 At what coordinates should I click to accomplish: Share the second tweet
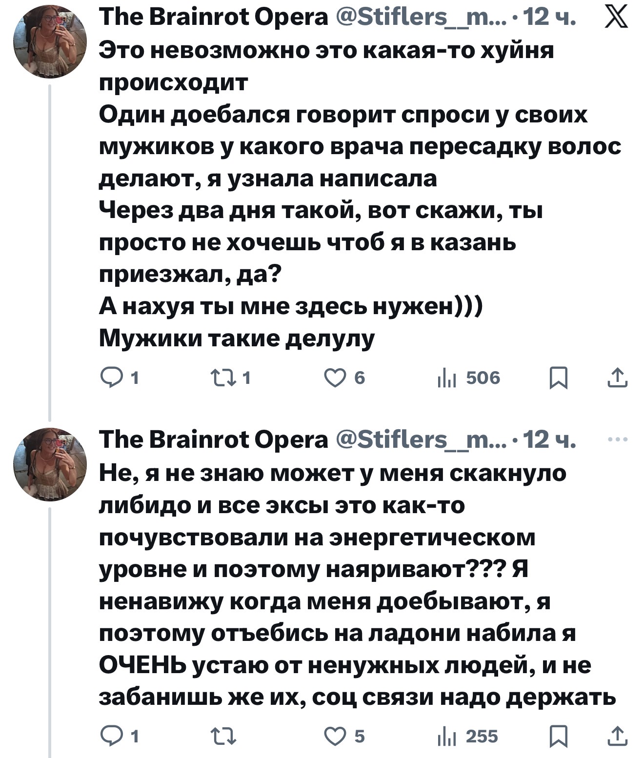click(x=618, y=736)
